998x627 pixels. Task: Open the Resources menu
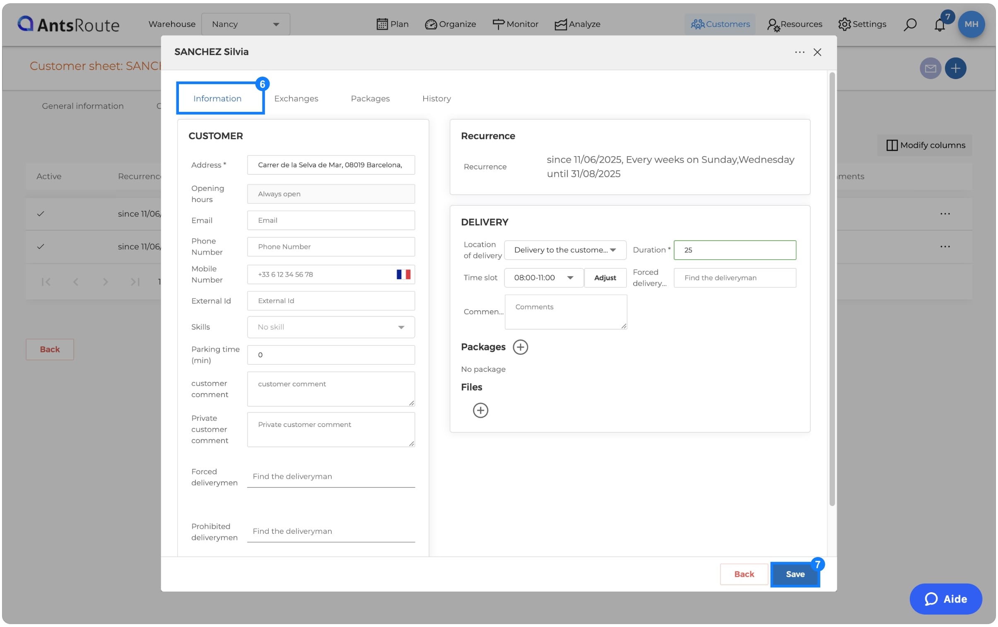point(795,24)
